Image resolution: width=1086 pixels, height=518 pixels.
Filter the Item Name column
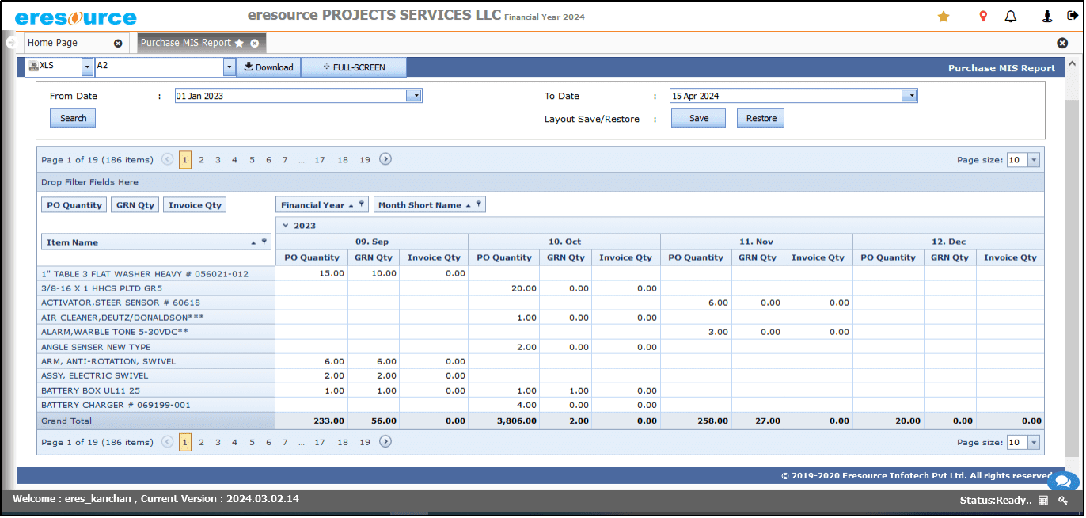(x=264, y=242)
